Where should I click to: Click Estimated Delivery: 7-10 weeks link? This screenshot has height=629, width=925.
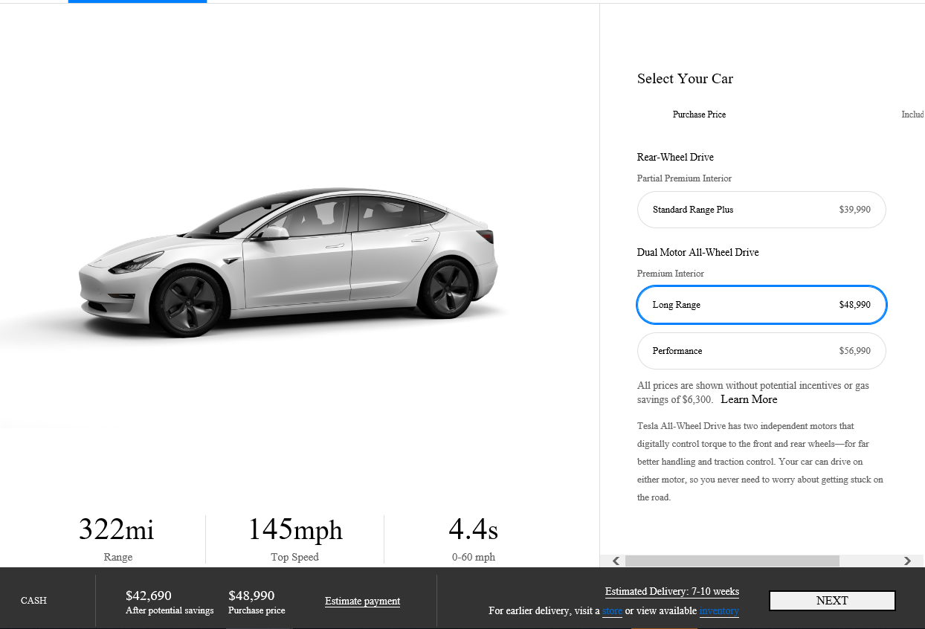tap(672, 592)
